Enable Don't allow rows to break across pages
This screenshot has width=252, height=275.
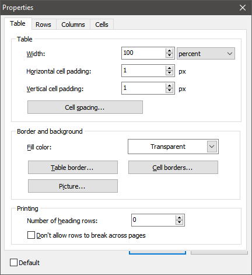pos(31,235)
